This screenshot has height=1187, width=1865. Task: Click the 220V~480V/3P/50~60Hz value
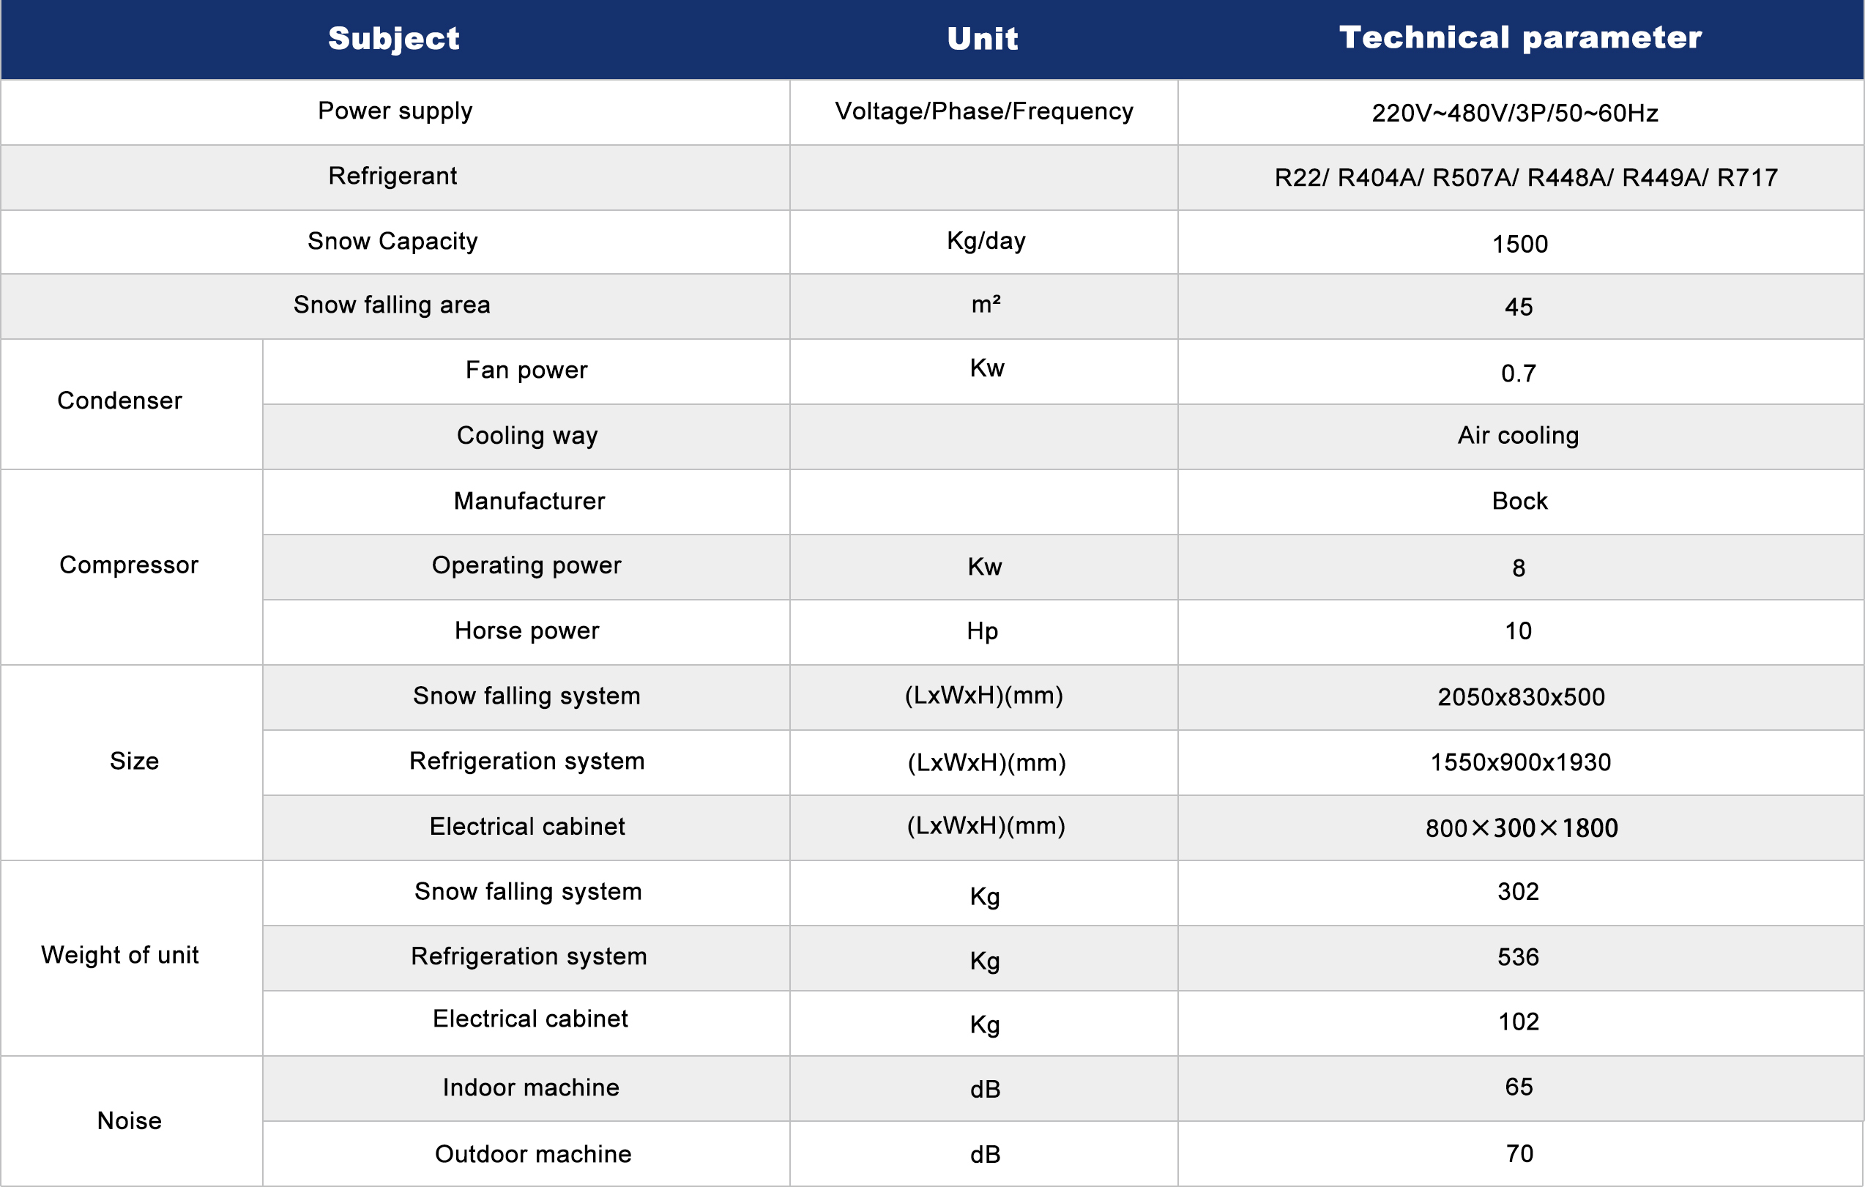click(x=1514, y=114)
